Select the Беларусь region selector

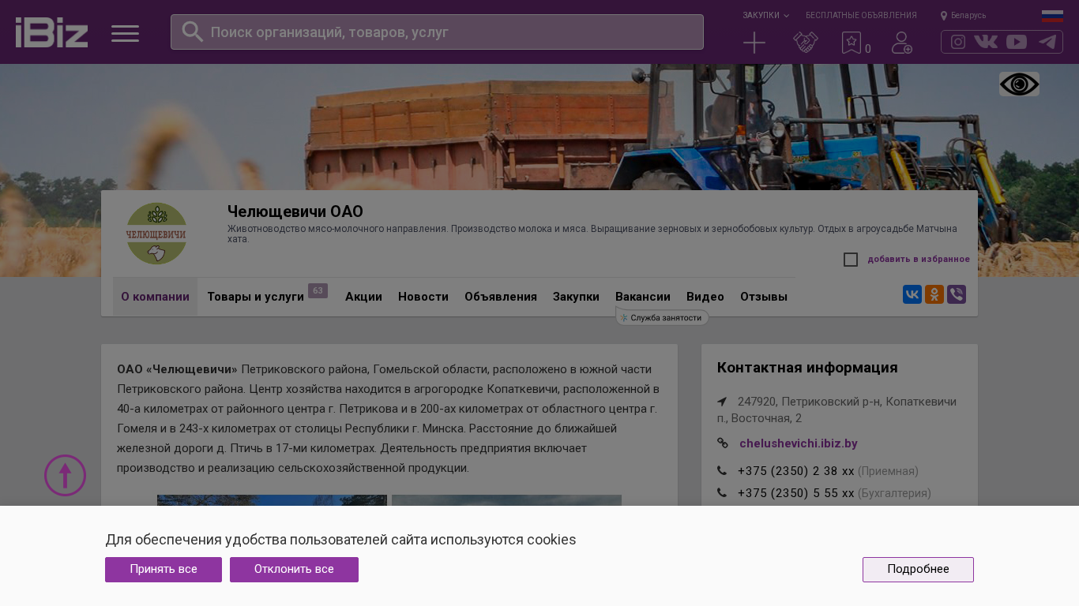point(968,16)
